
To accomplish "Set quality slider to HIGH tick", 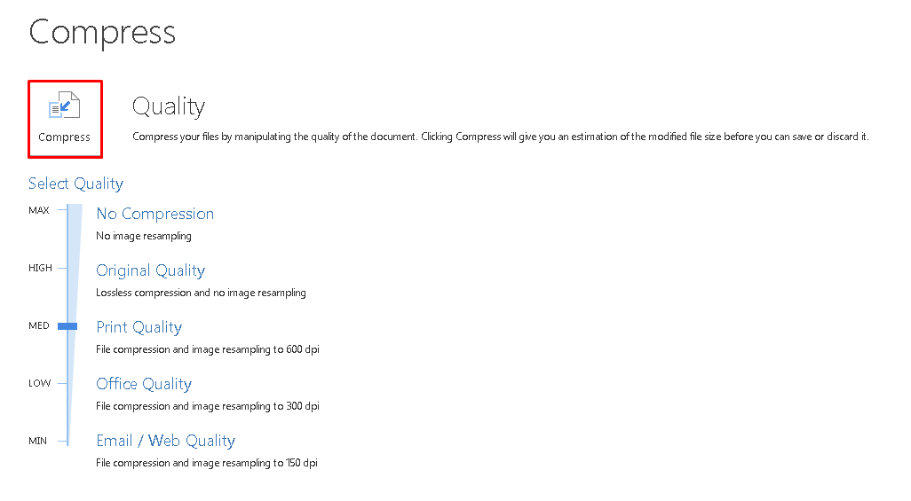I will [x=63, y=268].
